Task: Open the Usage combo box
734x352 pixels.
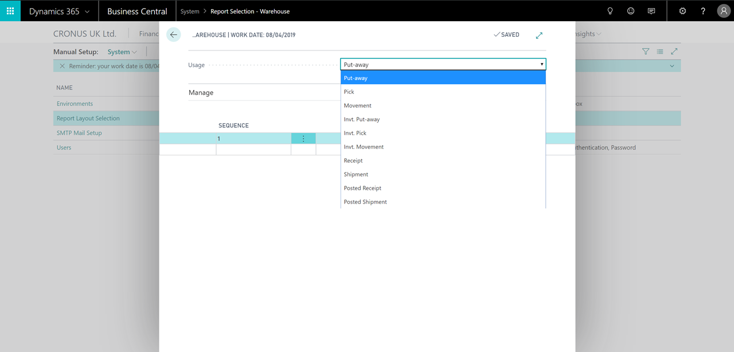Action: click(x=443, y=65)
